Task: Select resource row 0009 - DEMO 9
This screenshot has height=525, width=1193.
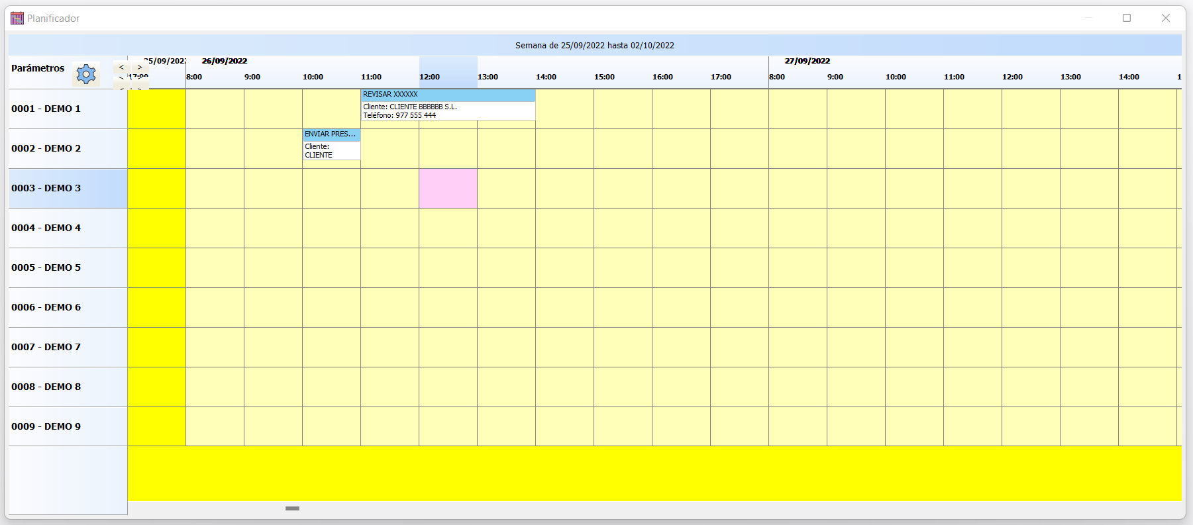Action: [68, 426]
